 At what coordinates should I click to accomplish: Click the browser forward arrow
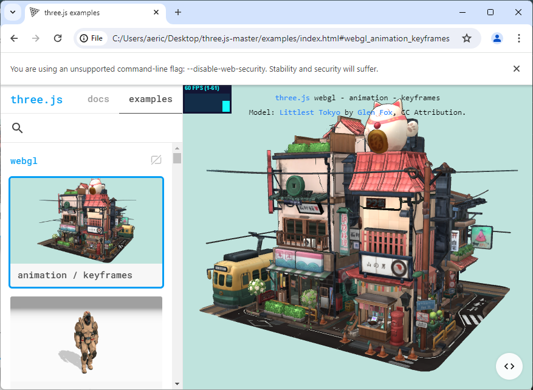click(x=36, y=38)
